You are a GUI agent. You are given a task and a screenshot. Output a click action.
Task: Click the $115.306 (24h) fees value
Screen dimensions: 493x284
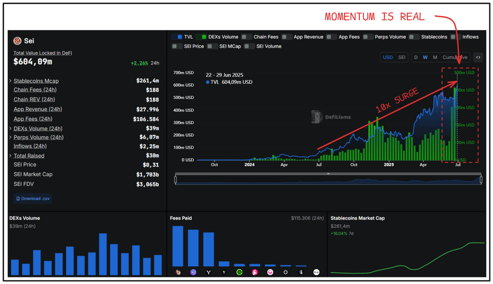[x=307, y=218]
